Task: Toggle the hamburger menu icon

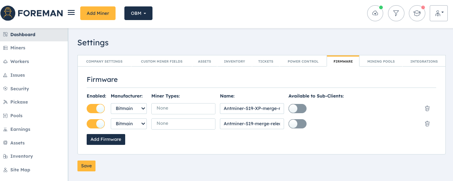Action: pyautogui.click(x=71, y=13)
